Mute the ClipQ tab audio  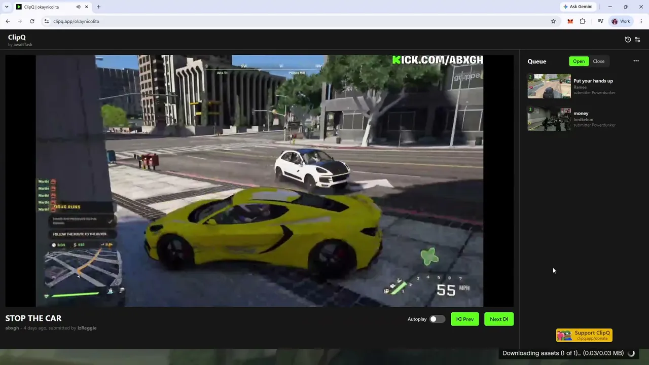[x=78, y=7]
